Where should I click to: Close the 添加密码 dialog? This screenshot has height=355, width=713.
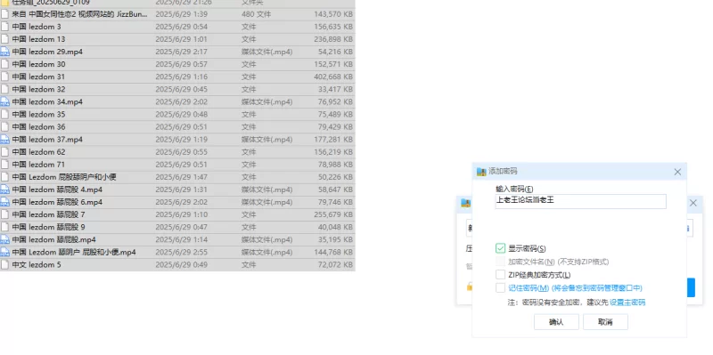pos(677,172)
